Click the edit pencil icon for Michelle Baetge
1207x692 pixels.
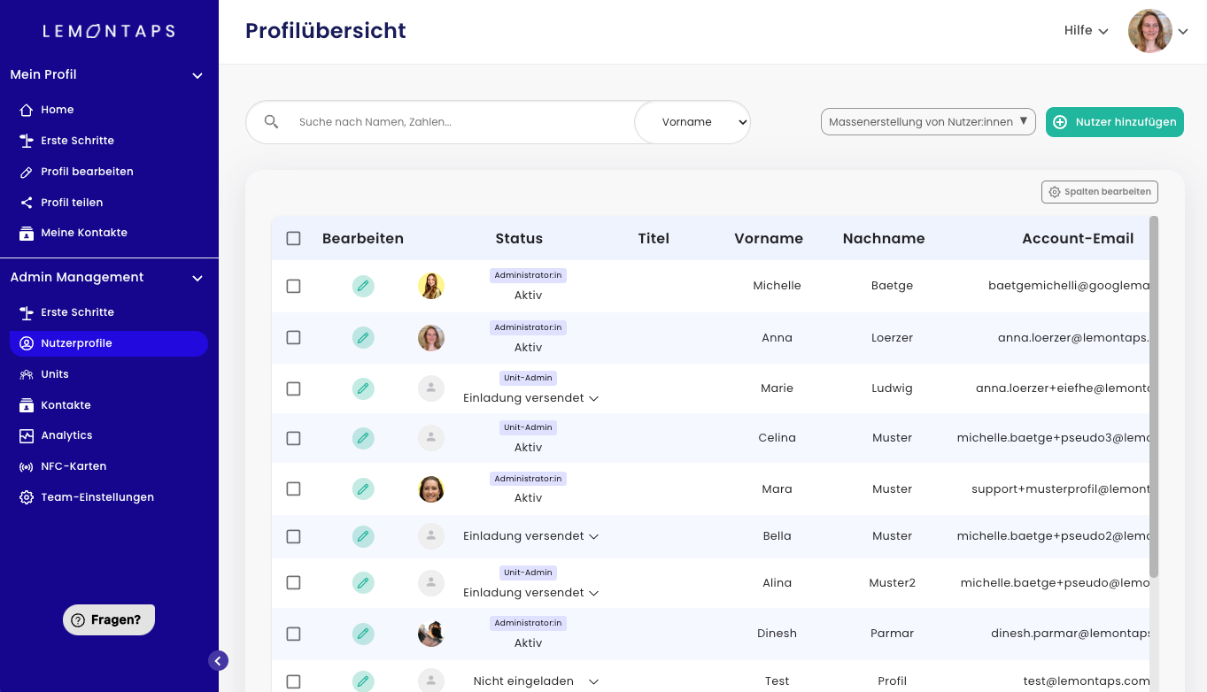[x=362, y=286]
